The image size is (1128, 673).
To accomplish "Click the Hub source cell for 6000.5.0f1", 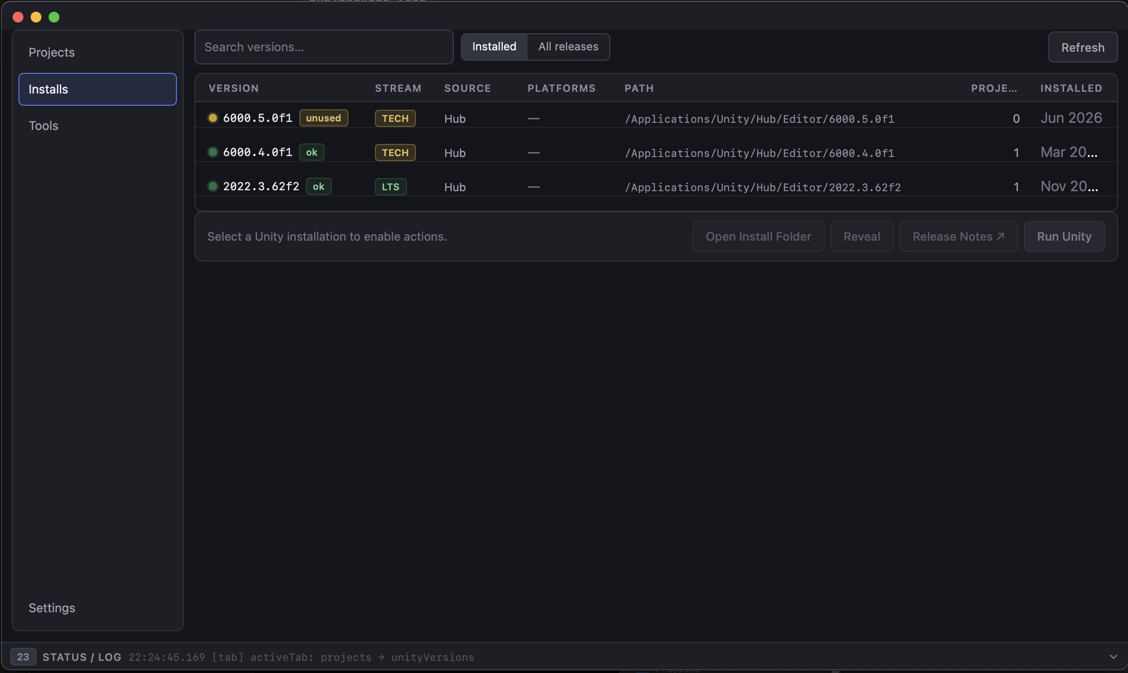I will (455, 119).
